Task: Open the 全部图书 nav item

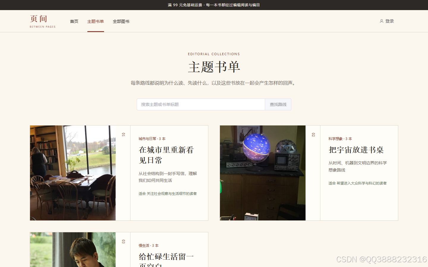Action: coord(121,21)
